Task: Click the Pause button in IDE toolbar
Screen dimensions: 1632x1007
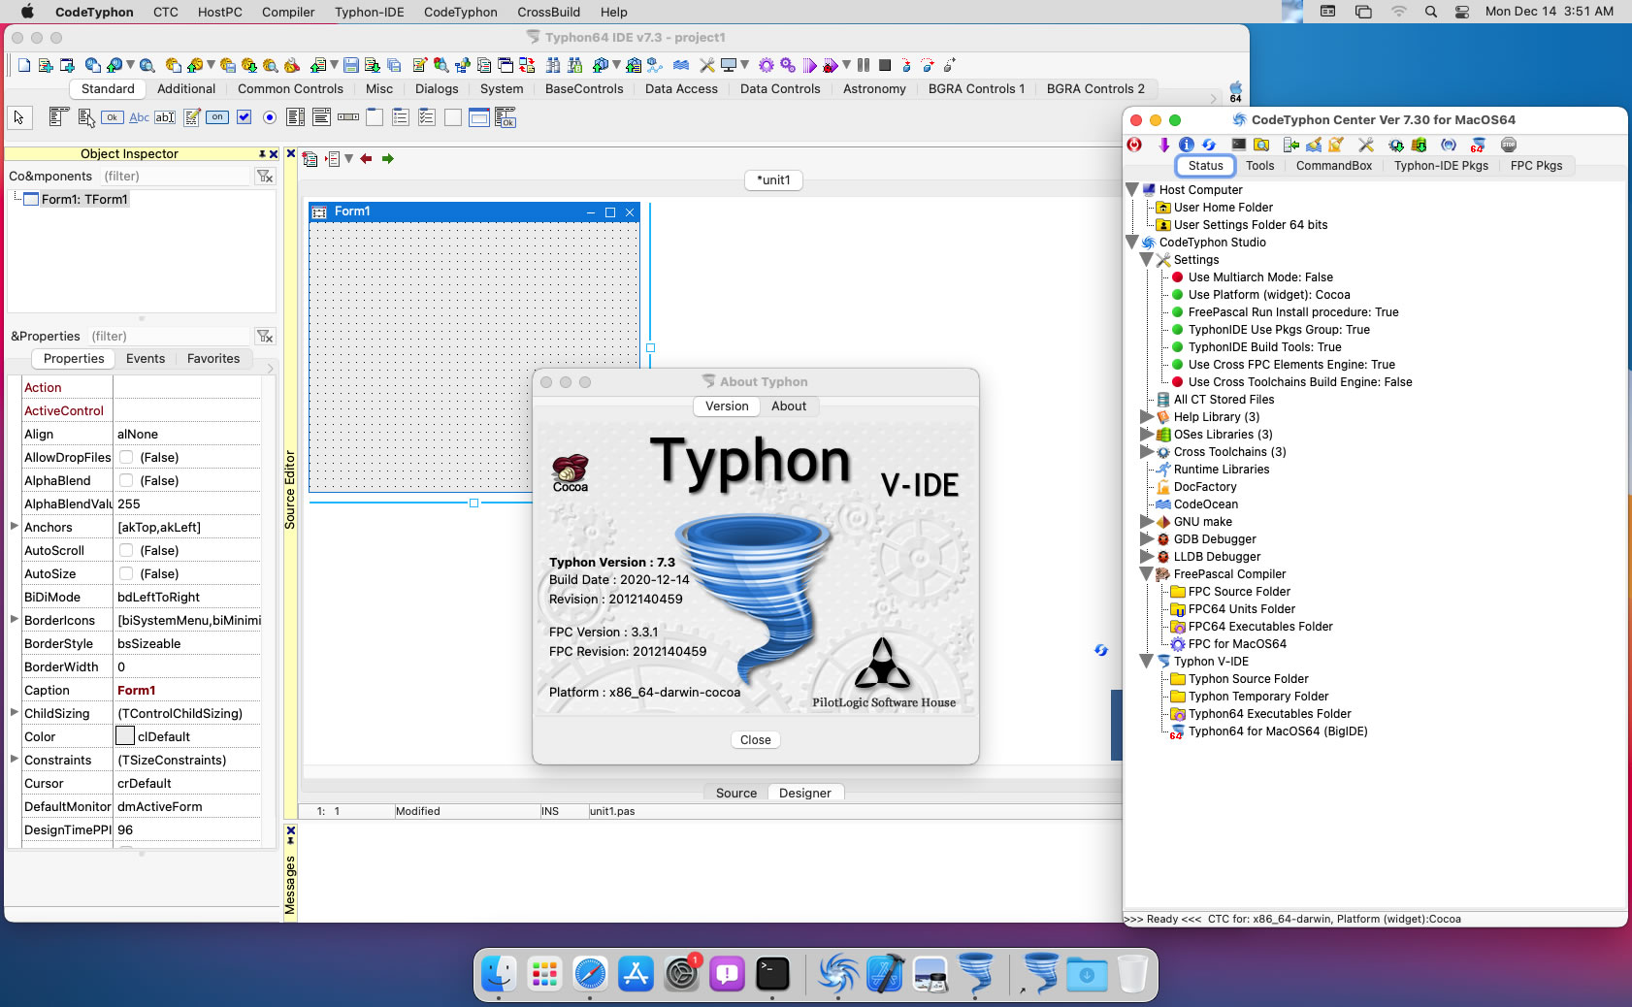Action: [x=864, y=65]
